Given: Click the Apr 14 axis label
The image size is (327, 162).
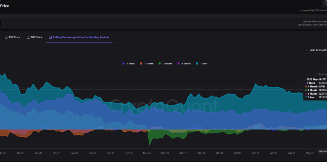Looking at the screenshot, I should [256, 153].
